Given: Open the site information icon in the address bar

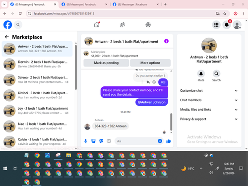Looking at the screenshot, I should point(29,13).
